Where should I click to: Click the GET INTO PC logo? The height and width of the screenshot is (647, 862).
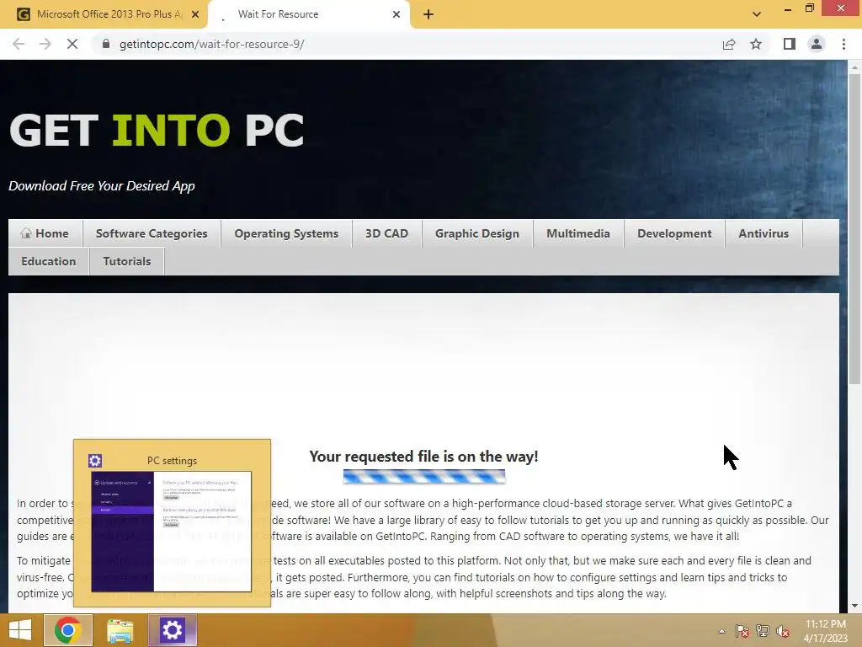(157, 131)
